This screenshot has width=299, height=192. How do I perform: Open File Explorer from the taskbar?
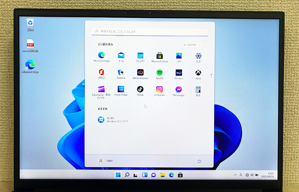coord(162,175)
